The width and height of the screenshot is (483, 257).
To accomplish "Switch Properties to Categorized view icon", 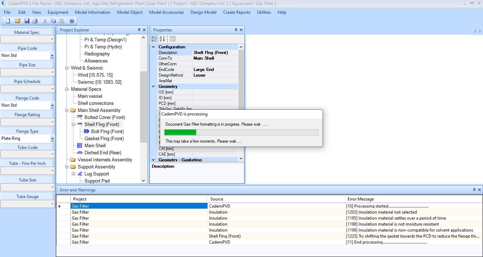I will tap(155, 39).
